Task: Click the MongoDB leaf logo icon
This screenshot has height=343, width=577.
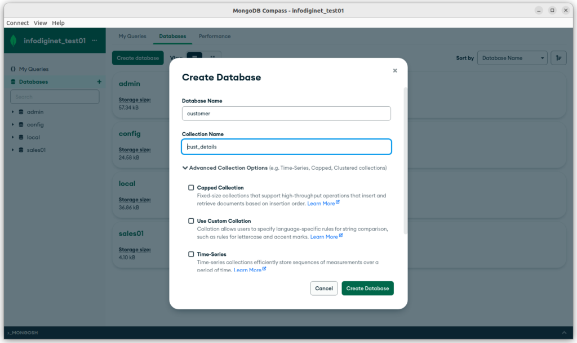Action: coord(14,40)
